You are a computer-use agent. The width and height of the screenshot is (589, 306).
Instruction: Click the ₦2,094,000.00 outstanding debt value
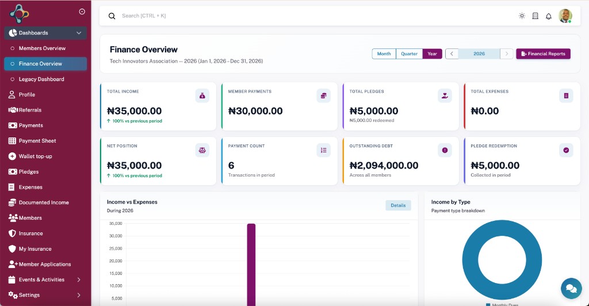click(384, 166)
